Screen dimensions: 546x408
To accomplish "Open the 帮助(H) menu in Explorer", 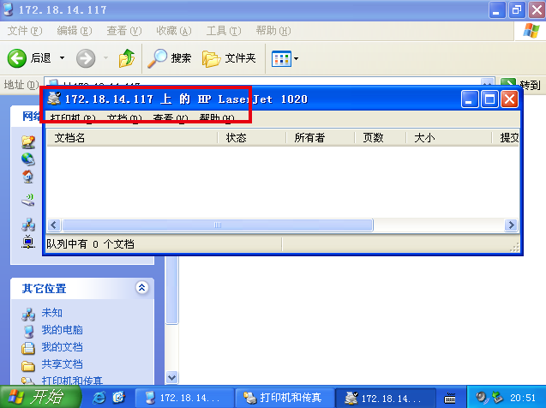I will coord(273,31).
